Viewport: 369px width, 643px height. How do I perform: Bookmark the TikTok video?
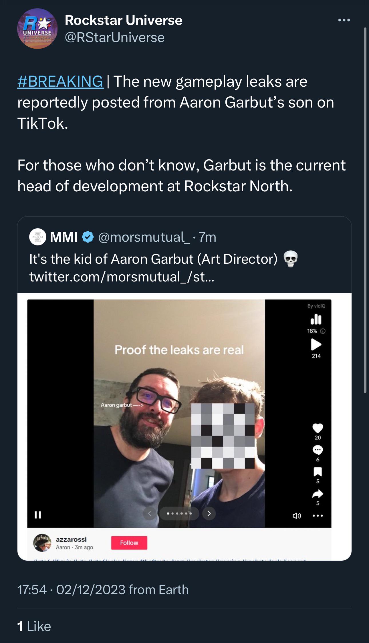[318, 471]
